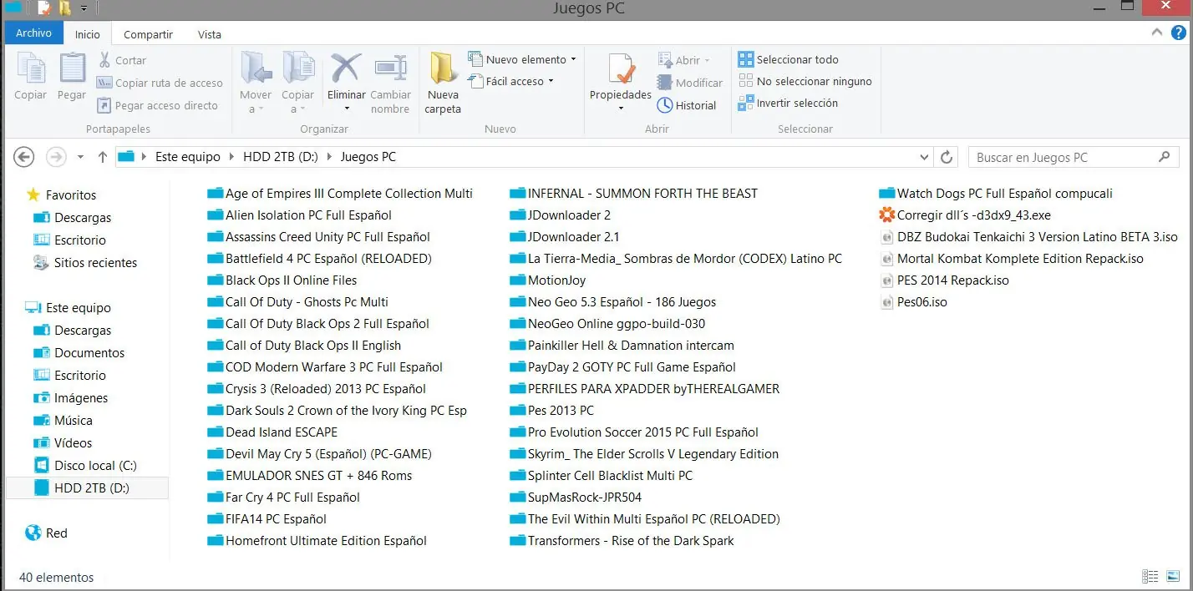1193x591 pixels.
Task: Click Pegar acceso directo
Action: 157,105
